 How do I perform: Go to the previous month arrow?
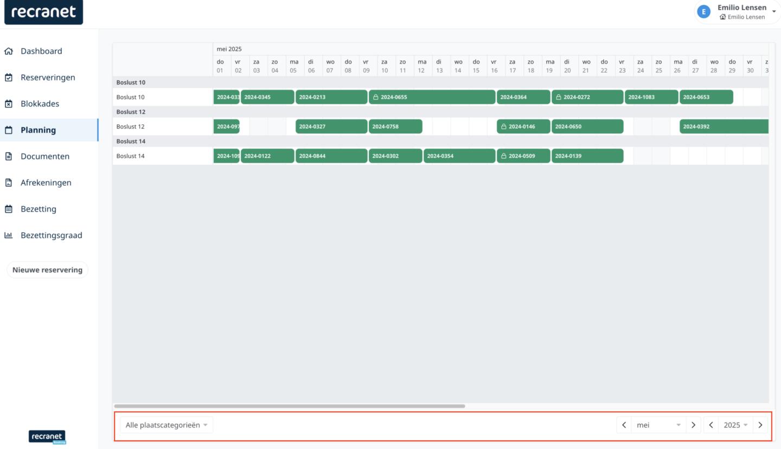(624, 425)
